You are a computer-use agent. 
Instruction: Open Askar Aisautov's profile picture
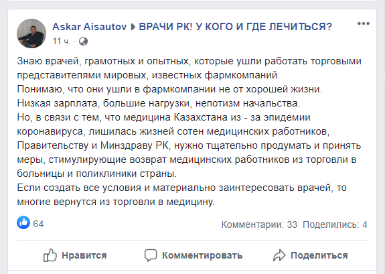(x=31, y=33)
